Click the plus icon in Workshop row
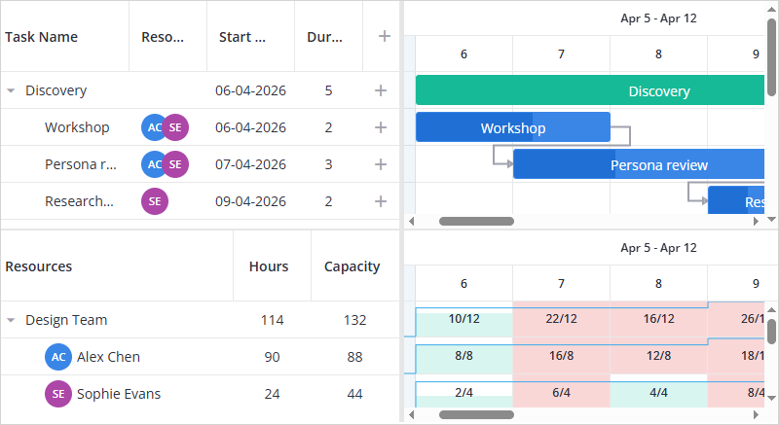This screenshot has height=425, width=779. (x=381, y=127)
